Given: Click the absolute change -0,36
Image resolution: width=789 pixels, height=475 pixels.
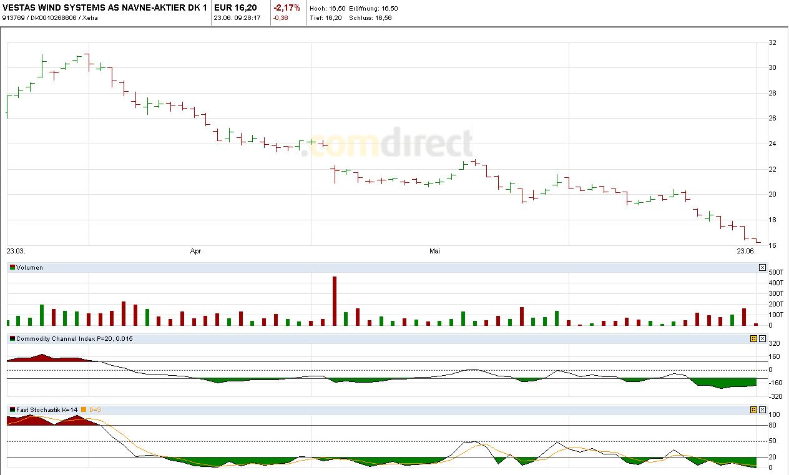Looking at the screenshot, I should pos(281,18).
